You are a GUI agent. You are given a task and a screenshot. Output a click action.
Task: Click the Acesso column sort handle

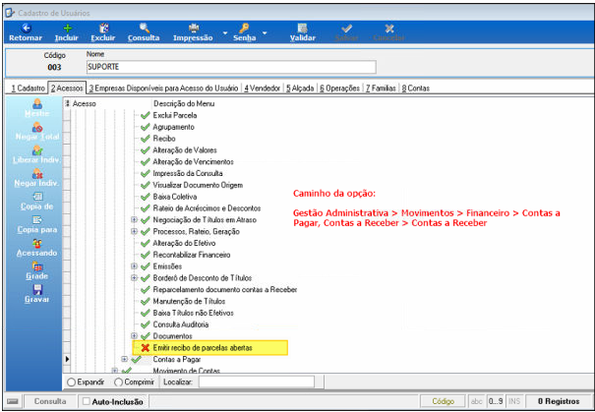click(68, 103)
